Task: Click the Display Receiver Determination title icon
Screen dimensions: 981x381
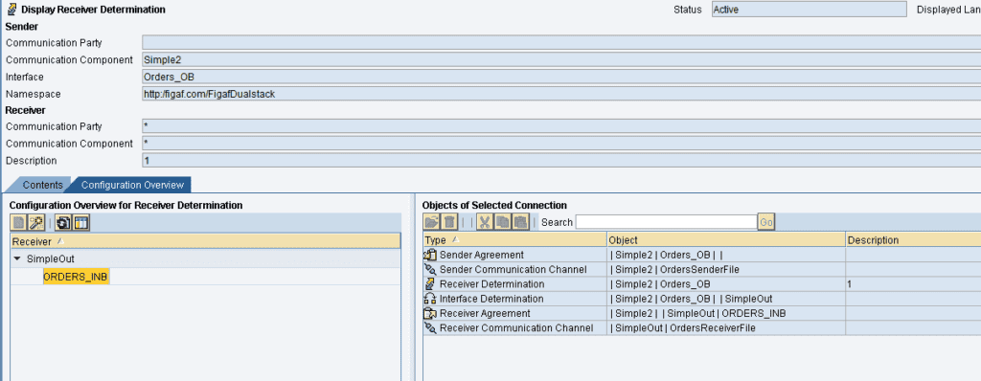Action: click(11, 9)
